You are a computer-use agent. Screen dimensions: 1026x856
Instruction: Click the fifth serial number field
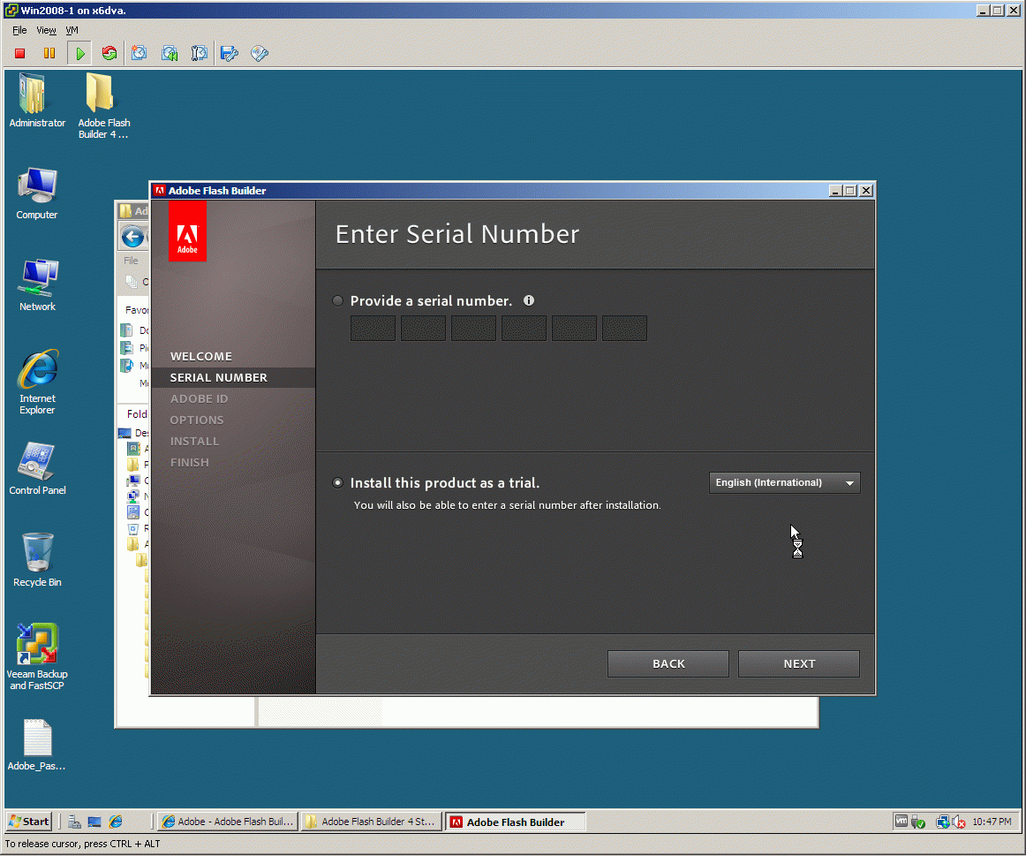pyautogui.click(x=575, y=329)
